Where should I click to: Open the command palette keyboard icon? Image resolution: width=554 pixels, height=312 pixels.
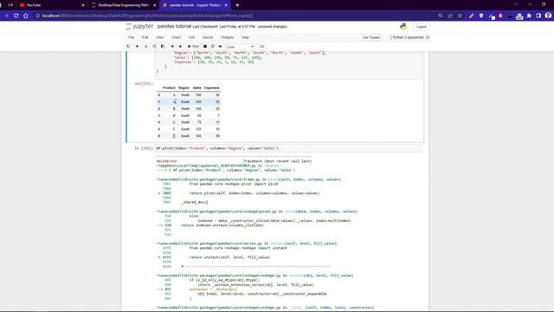coord(261,46)
